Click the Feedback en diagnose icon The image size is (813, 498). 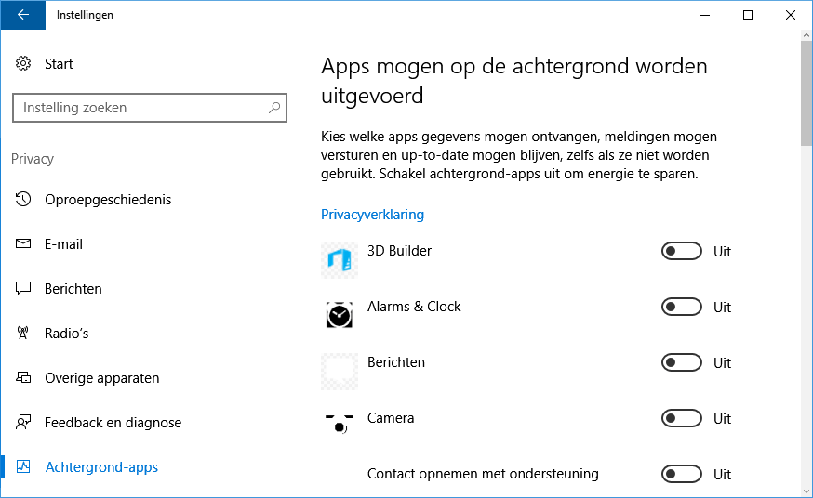click(24, 423)
